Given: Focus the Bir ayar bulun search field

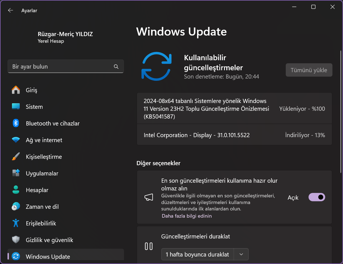Looking at the screenshot, I should point(66,67).
